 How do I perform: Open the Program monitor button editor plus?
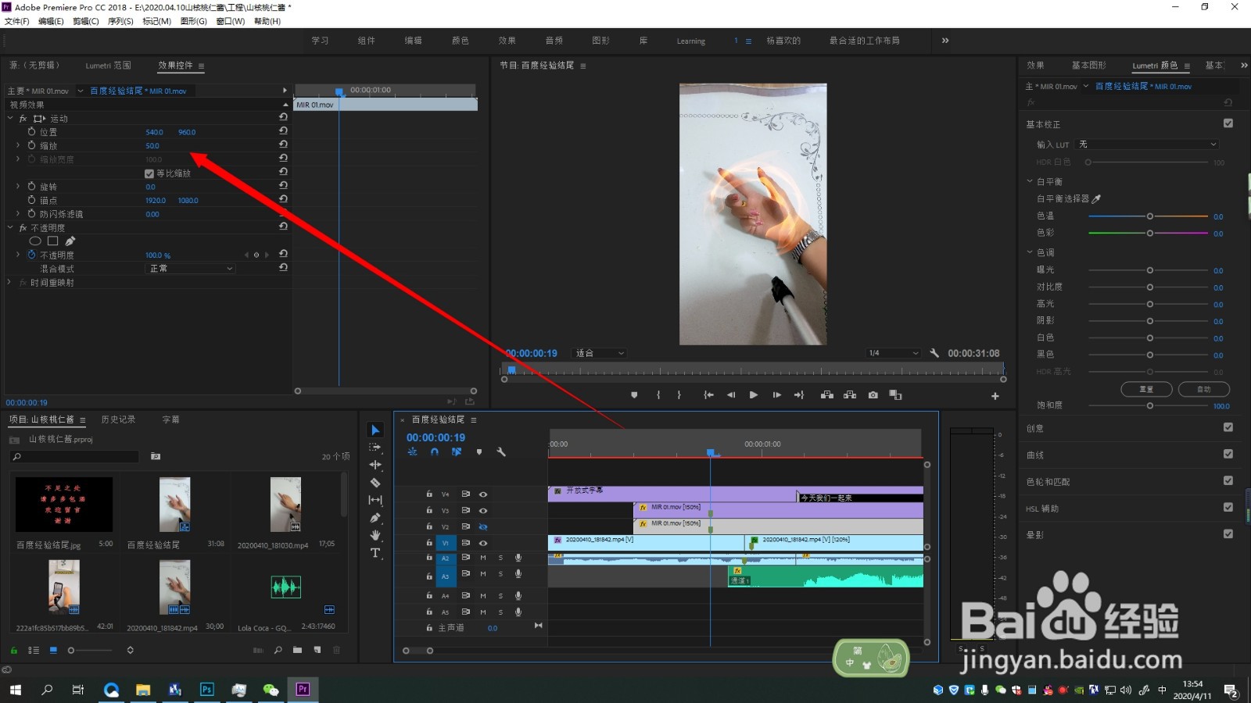[995, 396]
